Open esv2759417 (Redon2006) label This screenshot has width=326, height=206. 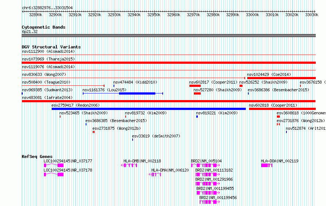point(76,105)
